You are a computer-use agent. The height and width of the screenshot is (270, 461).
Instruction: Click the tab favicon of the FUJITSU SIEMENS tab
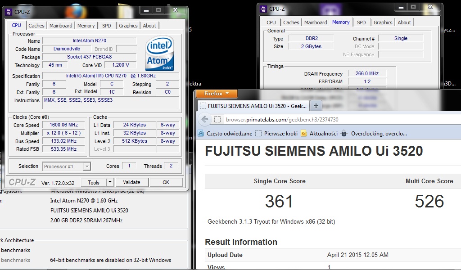click(x=203, y=106)
